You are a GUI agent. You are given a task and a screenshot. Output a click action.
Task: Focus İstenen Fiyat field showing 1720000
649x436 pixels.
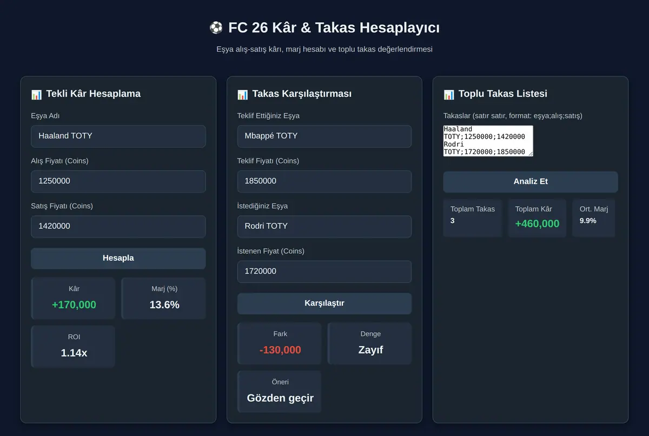(x=325, y=272)
